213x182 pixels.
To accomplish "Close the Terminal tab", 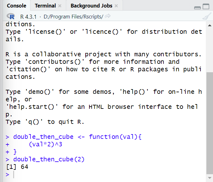I will point(60,6).
